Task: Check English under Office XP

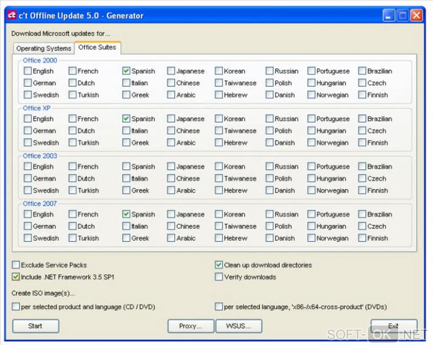Action: pos(28,119)
